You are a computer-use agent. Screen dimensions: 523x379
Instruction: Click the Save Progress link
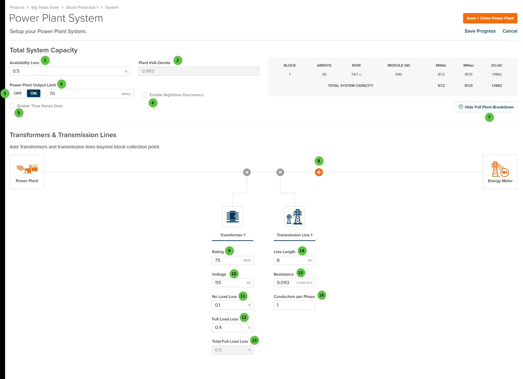(480, 31)
